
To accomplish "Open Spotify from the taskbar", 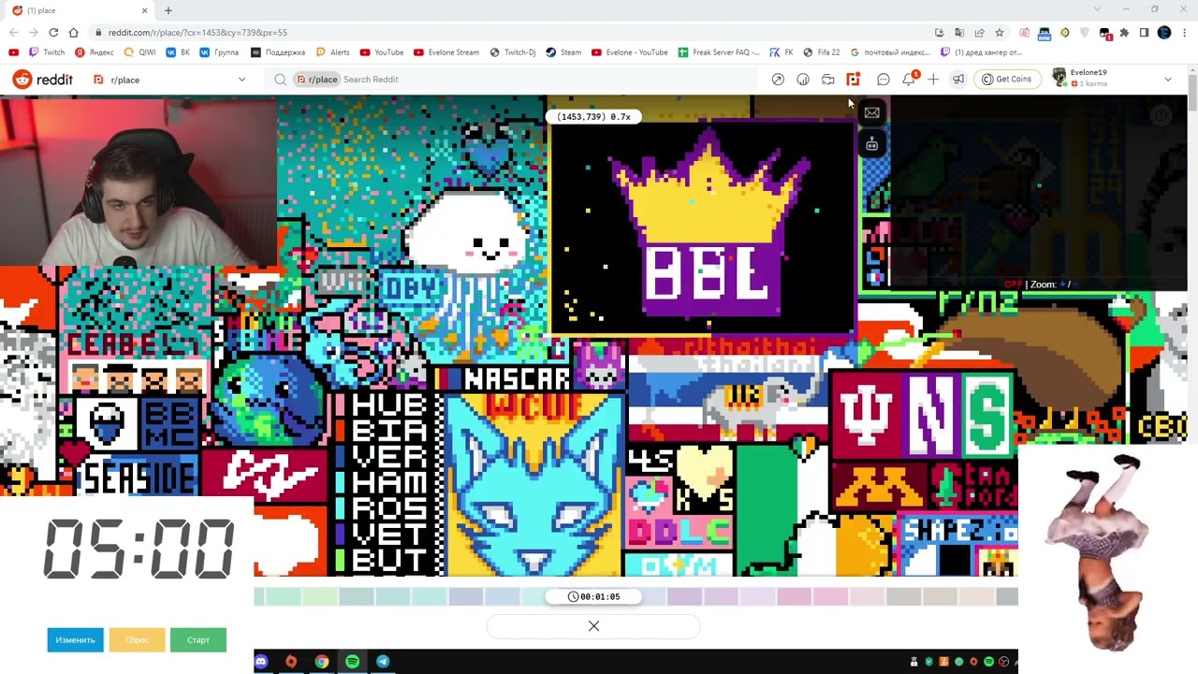I will tap(352, 662).
